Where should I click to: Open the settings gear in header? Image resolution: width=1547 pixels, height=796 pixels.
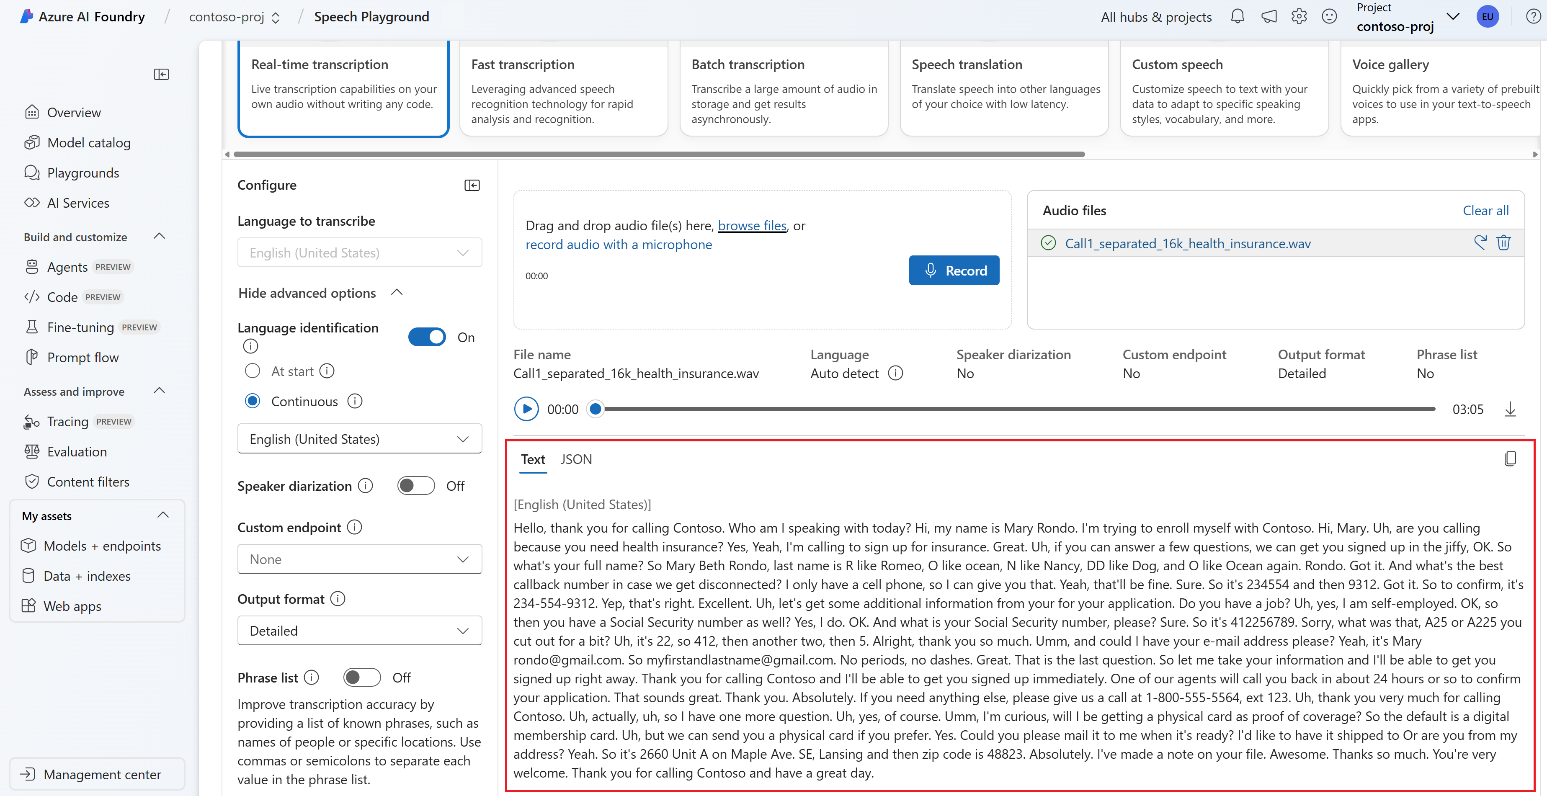1298,16
